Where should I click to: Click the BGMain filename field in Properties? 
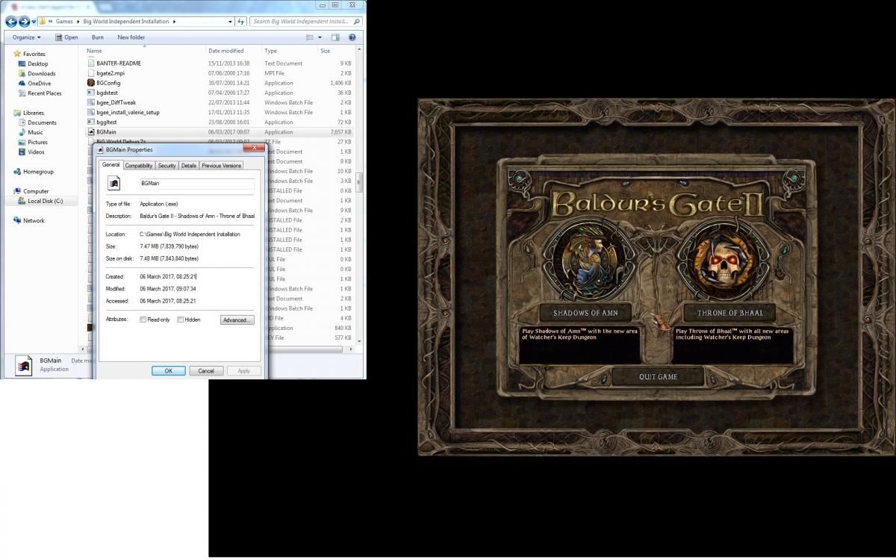[196, 183]
